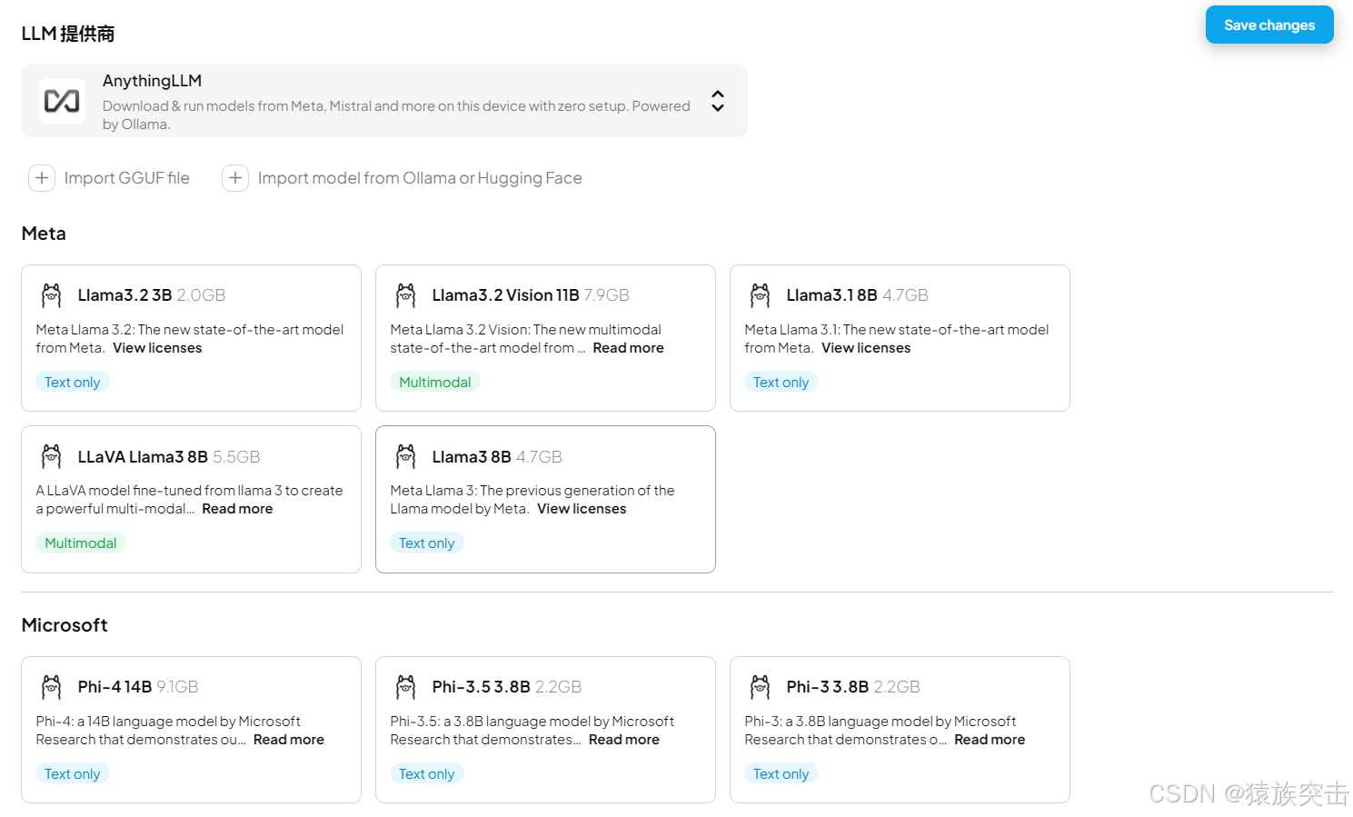Click the llama icon on LLaVA Llama3 8B

pos(52,456)
